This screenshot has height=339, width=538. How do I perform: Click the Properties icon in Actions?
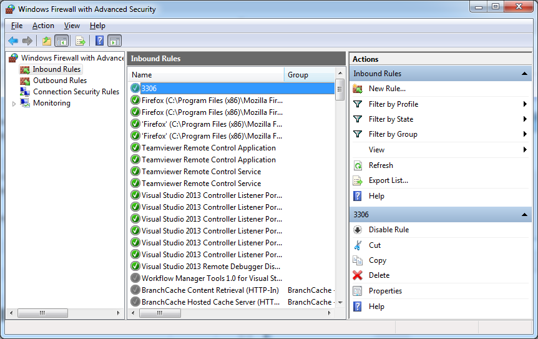point(358,291)
